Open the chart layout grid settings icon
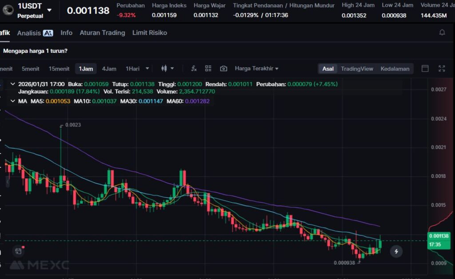The width and height of the screenshot is (455, 279). point(208,68)
